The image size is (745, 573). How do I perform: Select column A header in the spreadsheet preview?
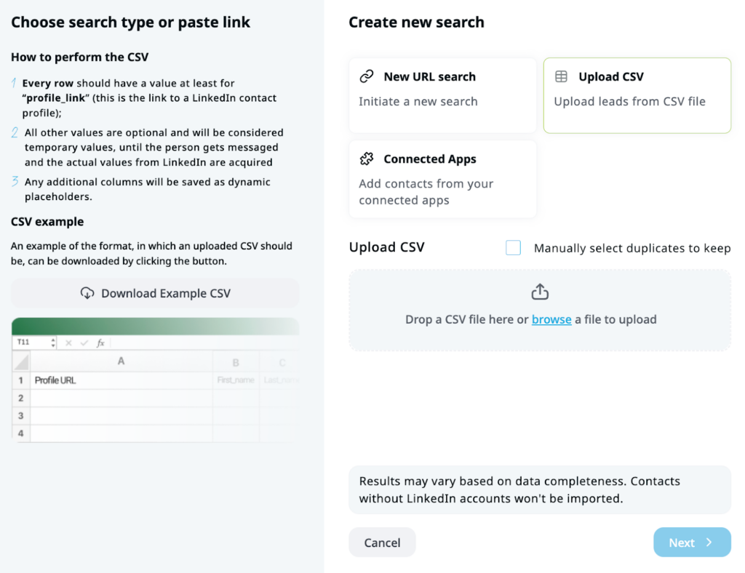pos(121,361)
